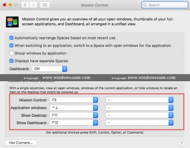
Task: Click the Mission Control window title
Action: (x=94, y=5)
